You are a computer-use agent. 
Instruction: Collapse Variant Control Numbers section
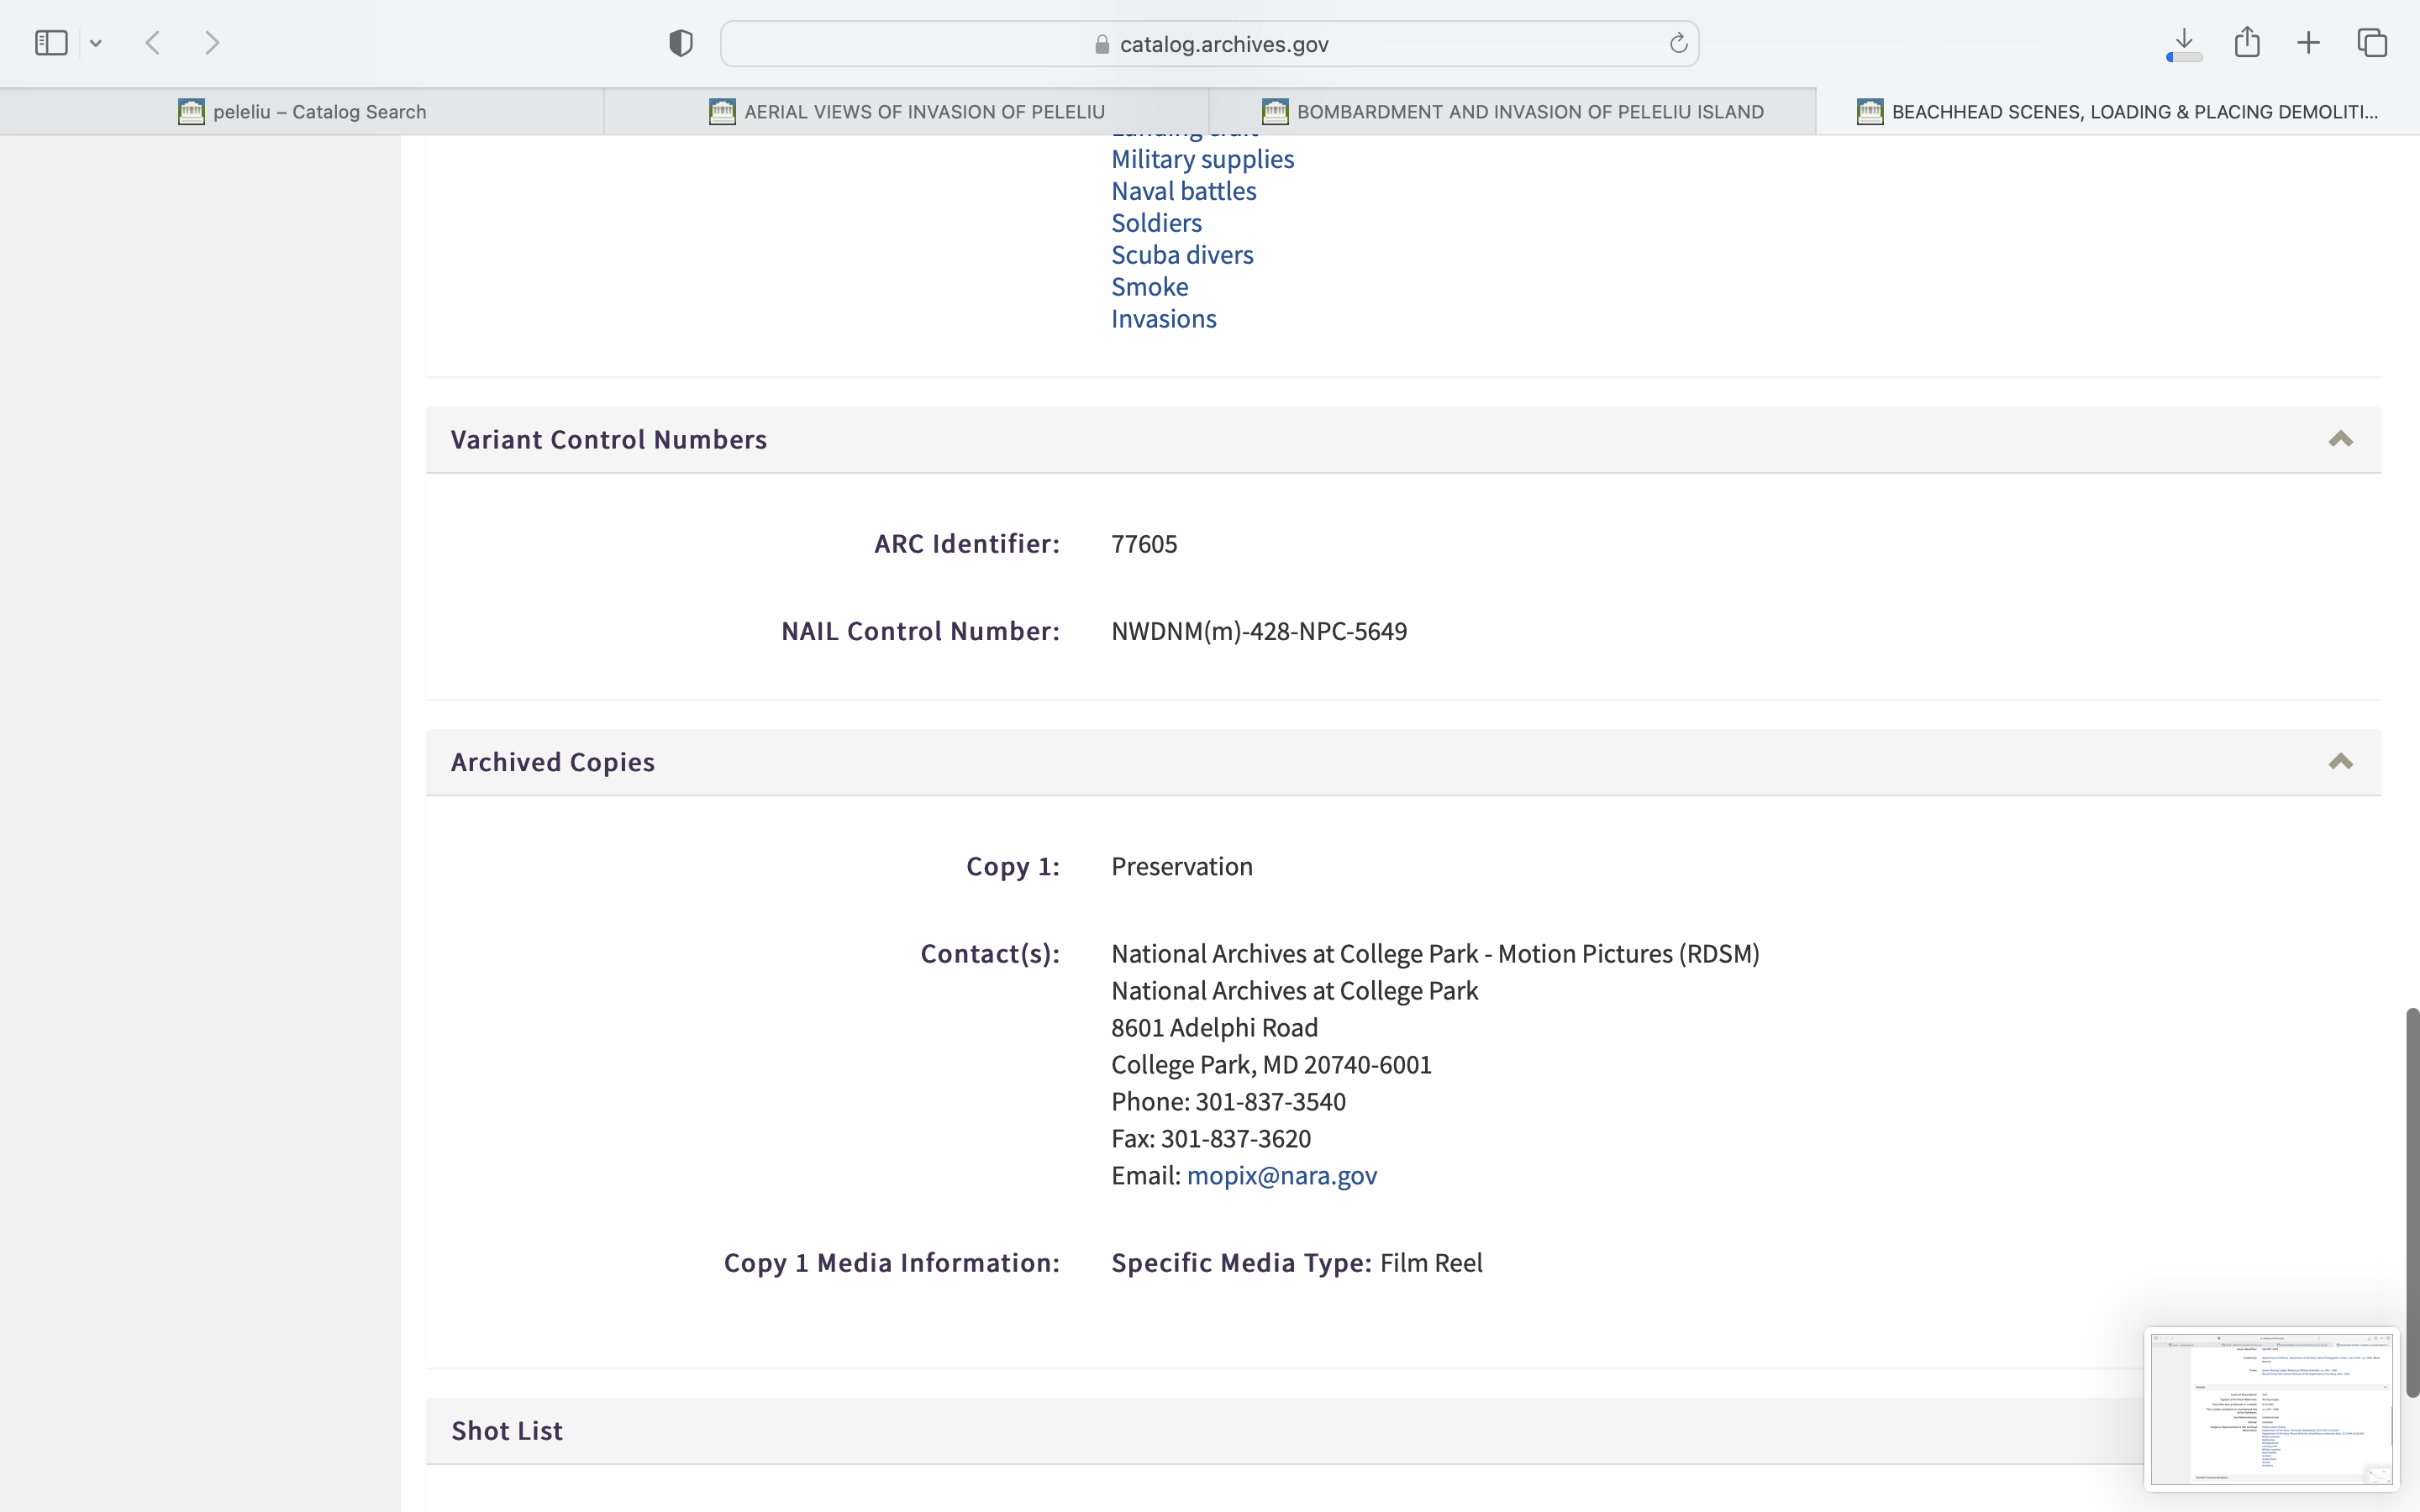(2340, 439)
